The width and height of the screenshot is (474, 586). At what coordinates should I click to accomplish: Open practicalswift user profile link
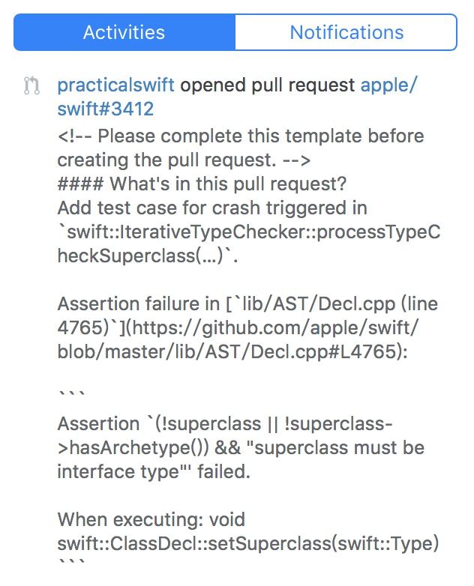click(115, 85)
